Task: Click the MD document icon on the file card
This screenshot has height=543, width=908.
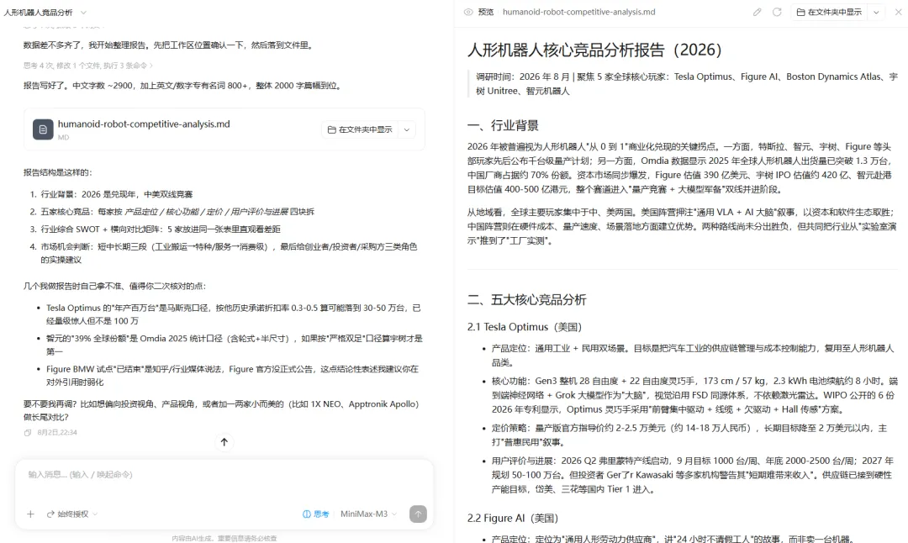Action: [43, 129]
